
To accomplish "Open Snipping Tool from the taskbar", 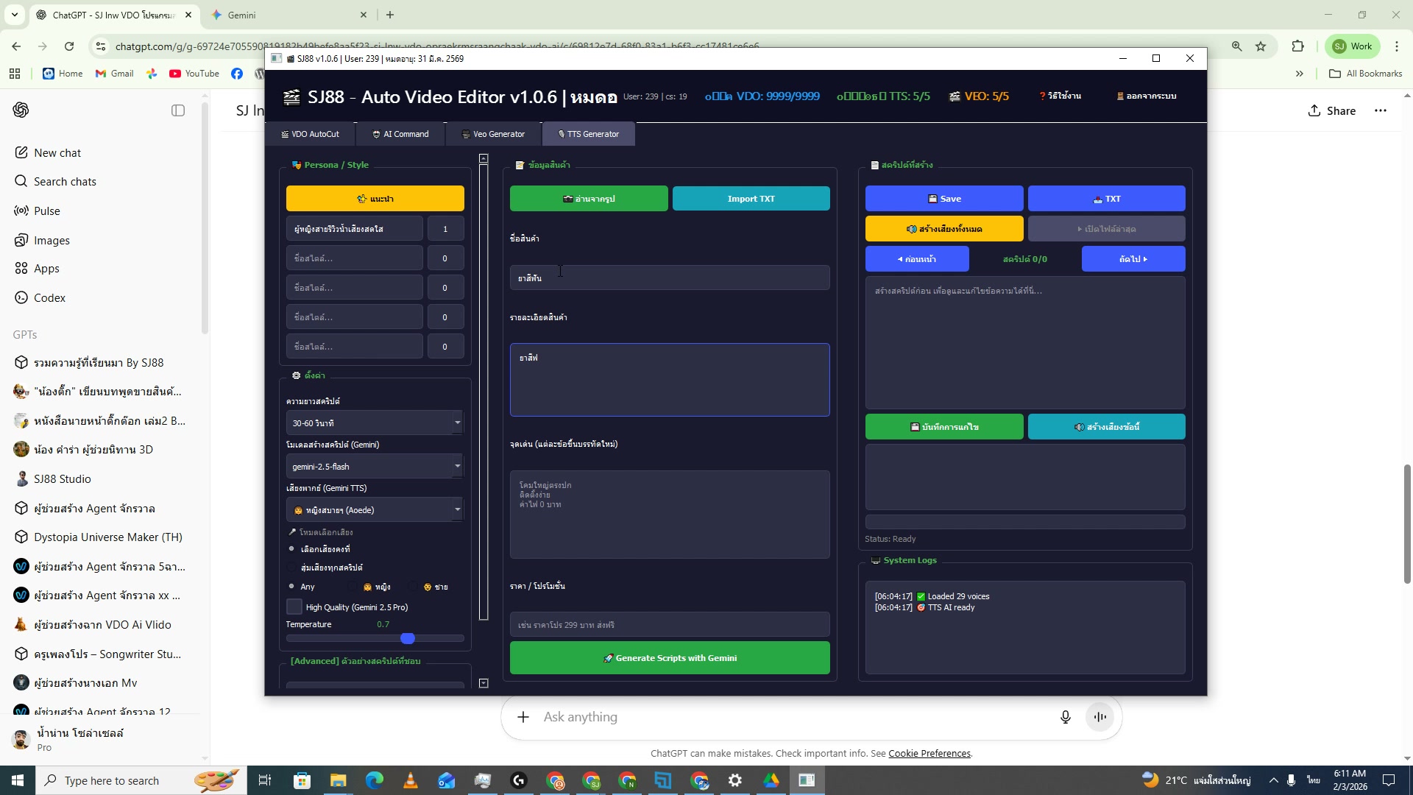I will (x=484, y=780).
